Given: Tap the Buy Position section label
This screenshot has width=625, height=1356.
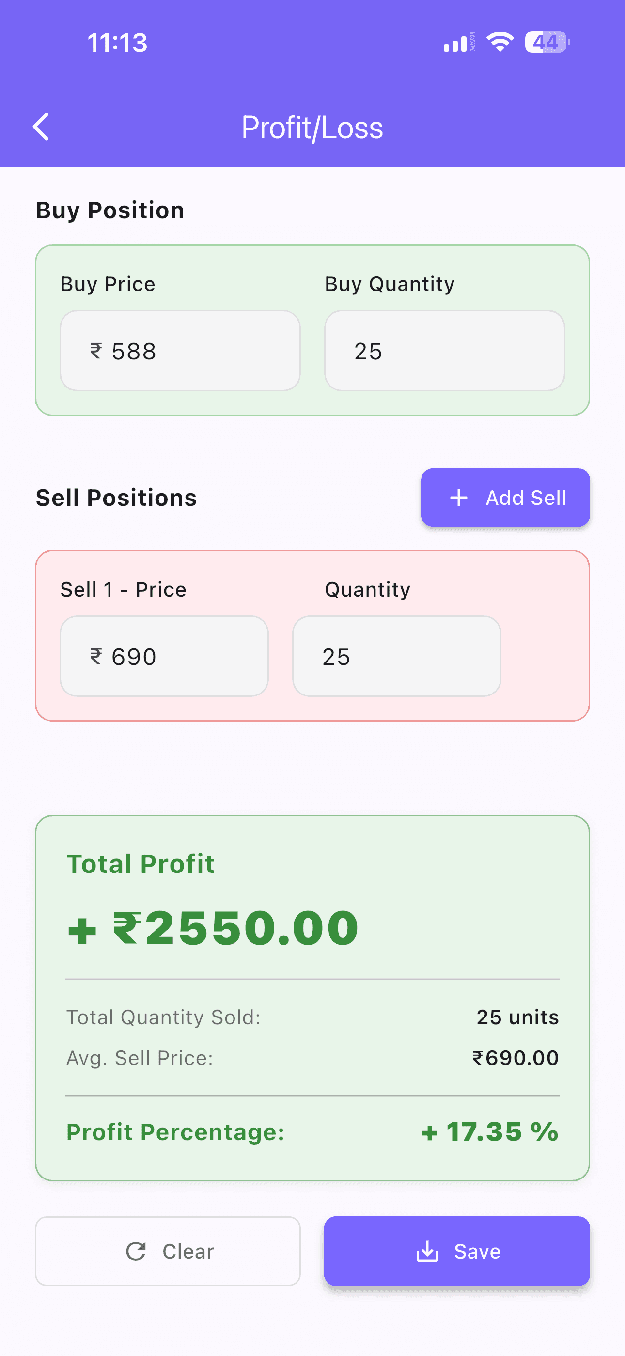Looking at the screenshot, I should pyautogui.click(x=109, y=210).
